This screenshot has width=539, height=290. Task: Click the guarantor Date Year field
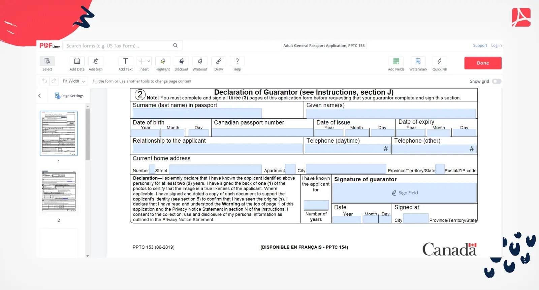[347, 220]
